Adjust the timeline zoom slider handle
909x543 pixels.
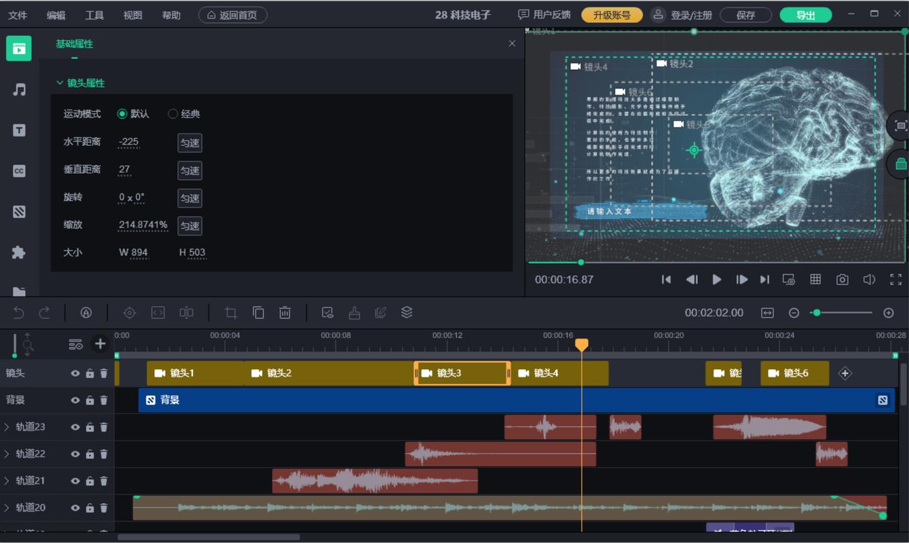point(817,313)
